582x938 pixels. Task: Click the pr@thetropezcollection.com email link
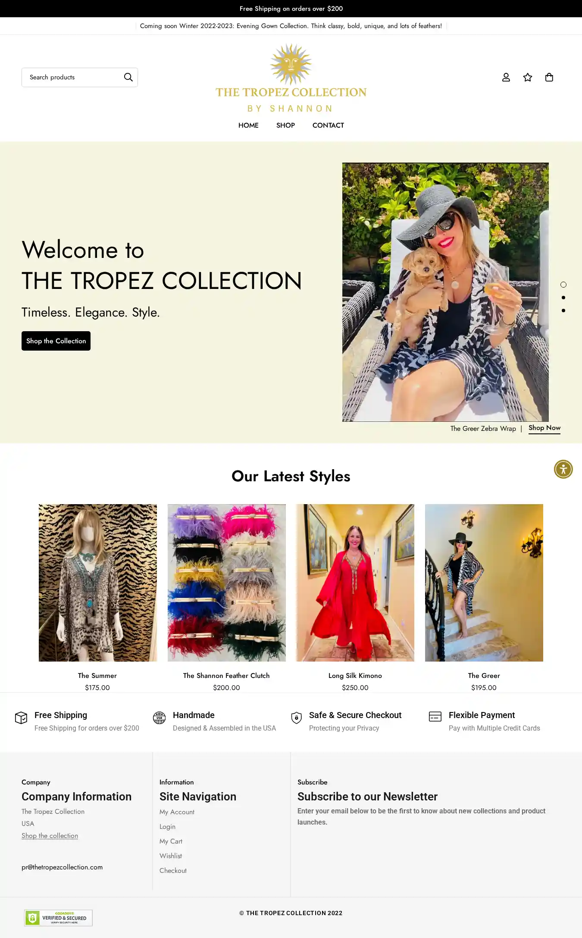point(62,867)
